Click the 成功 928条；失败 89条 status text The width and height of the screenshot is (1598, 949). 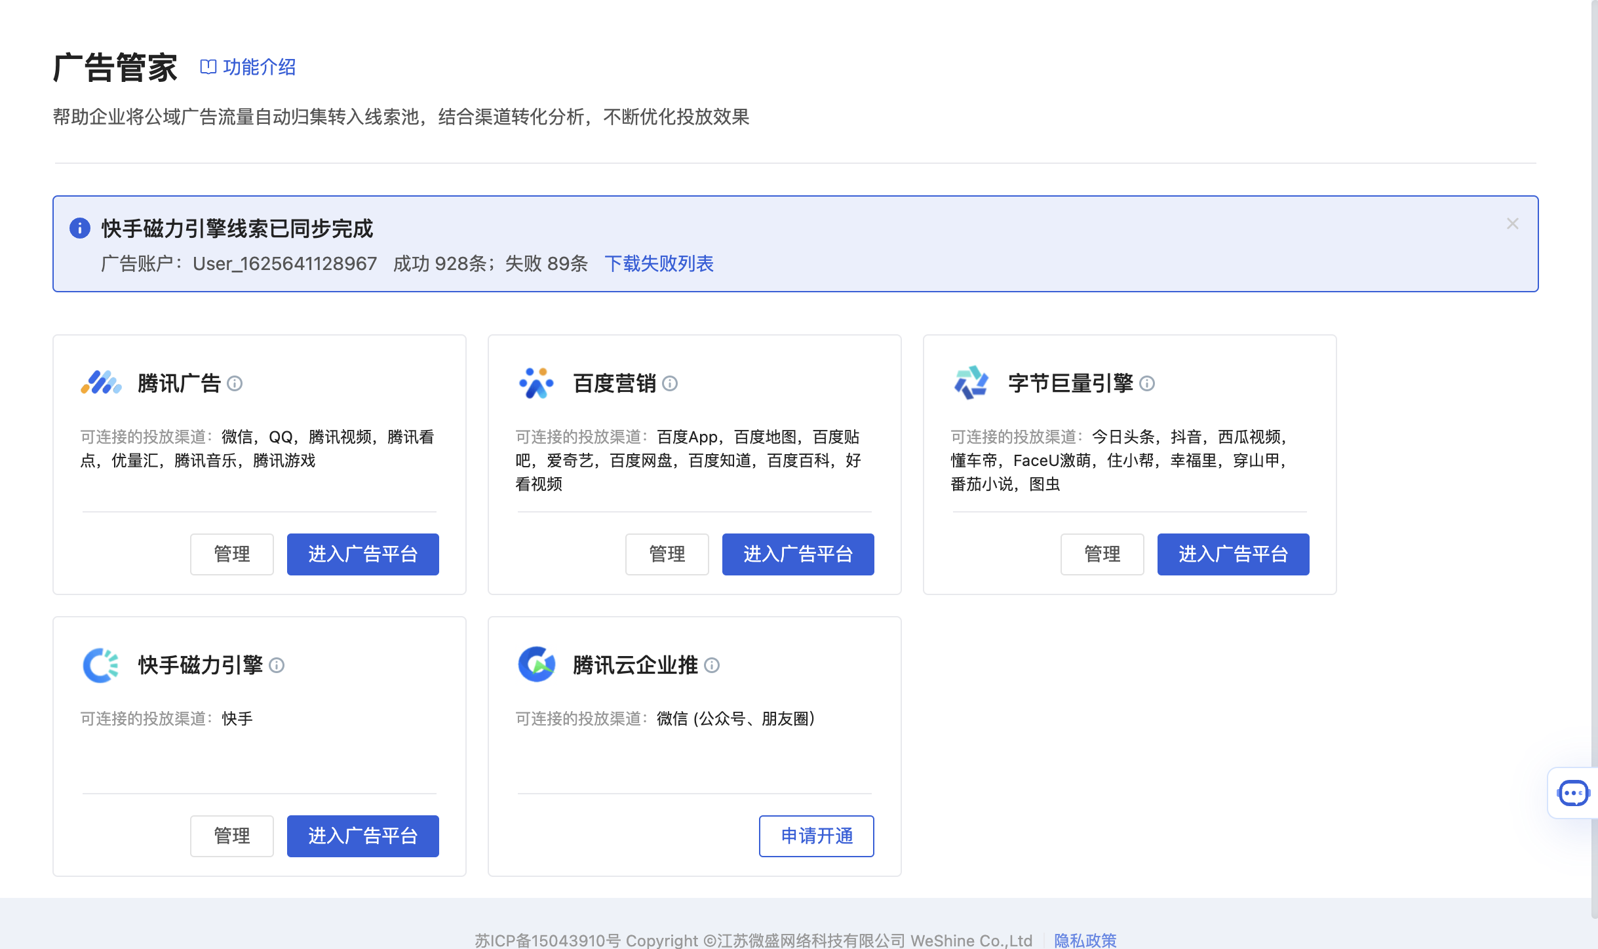click(x=491, y=263)
